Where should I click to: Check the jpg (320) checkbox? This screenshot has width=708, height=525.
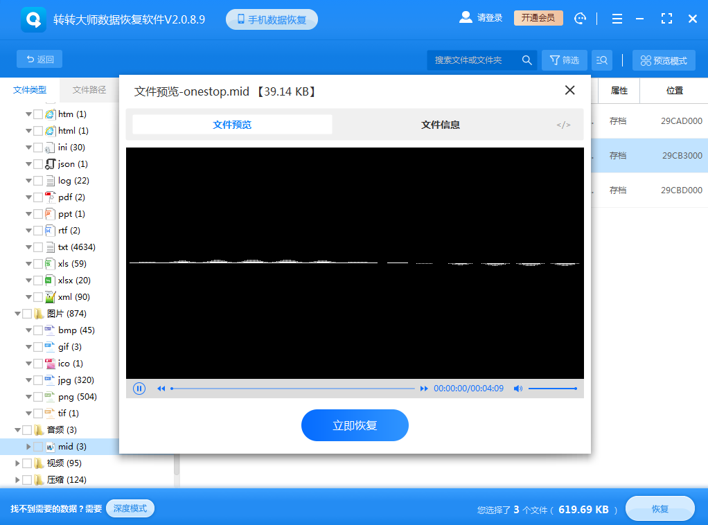(x=37, y=380)
